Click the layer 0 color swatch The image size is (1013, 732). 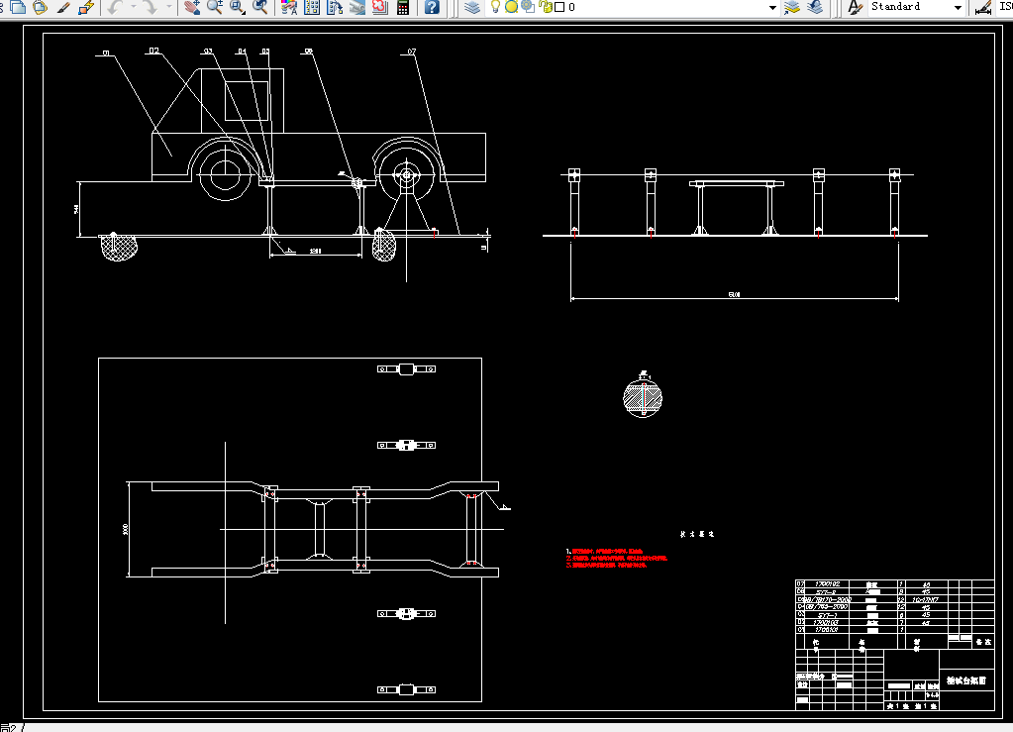click(560, 7)
